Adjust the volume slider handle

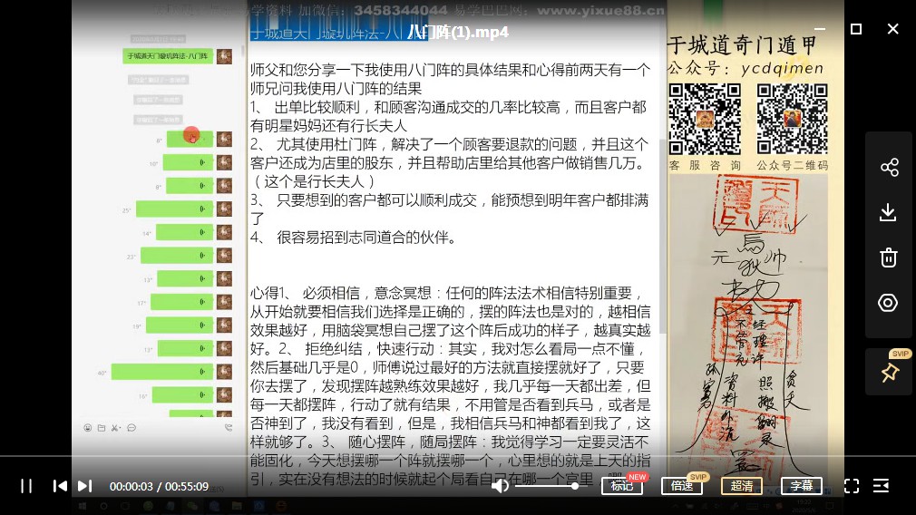click(x=575, y=486)
